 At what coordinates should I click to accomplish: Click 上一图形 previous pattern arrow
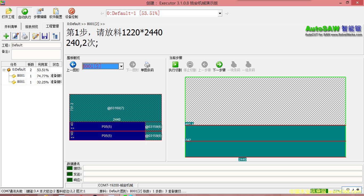pyautogui.click(x=73, y=66)
